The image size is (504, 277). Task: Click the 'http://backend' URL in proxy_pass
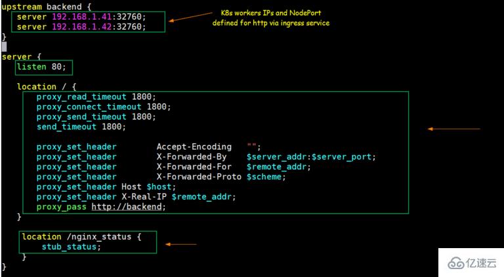127,207
